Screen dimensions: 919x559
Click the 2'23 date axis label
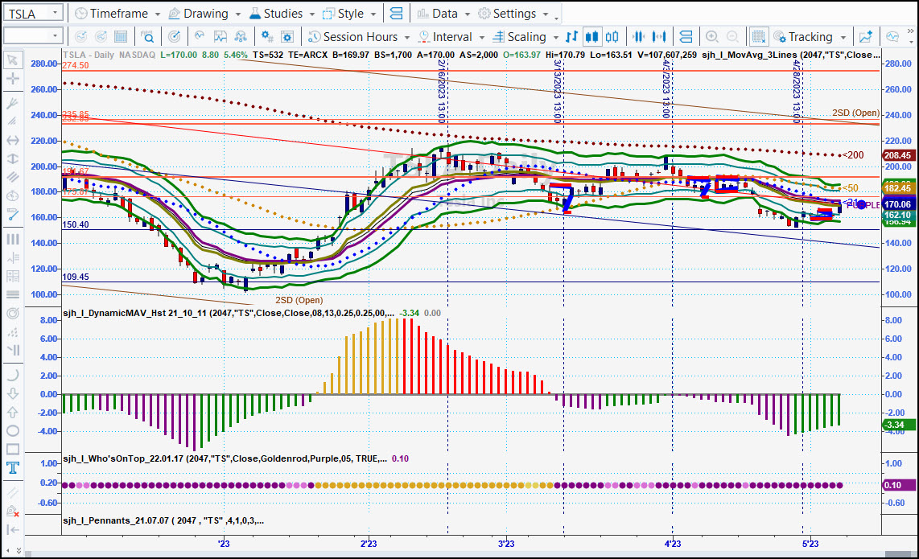click(369, 544)
